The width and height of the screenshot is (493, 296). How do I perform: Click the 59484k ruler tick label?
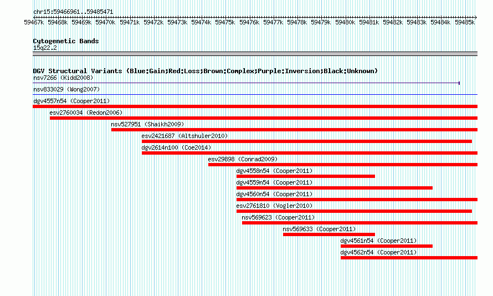click(440, 22)
